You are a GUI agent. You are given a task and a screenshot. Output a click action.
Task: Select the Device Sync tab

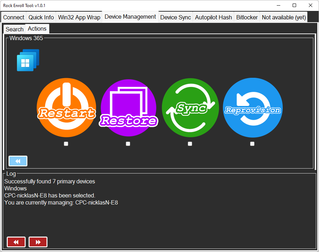tap(175, 17)
